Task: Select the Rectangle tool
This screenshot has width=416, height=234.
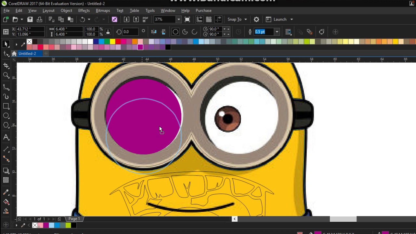Action: coord(6,106)
